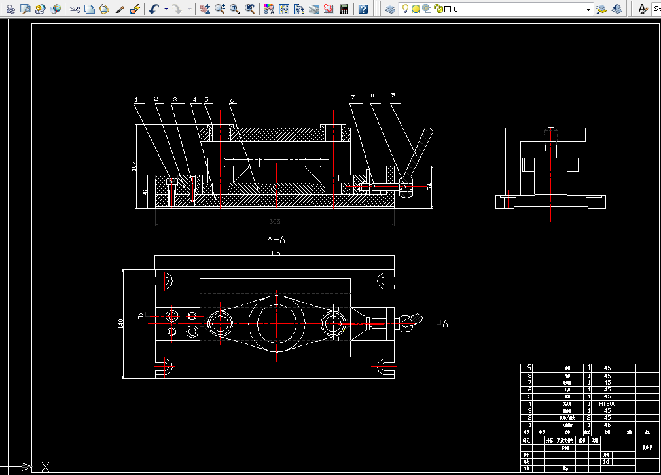The width and height of the screenshot is (661, 475).
Task: Click the Paste icon
Action: [x=104, y=9]
